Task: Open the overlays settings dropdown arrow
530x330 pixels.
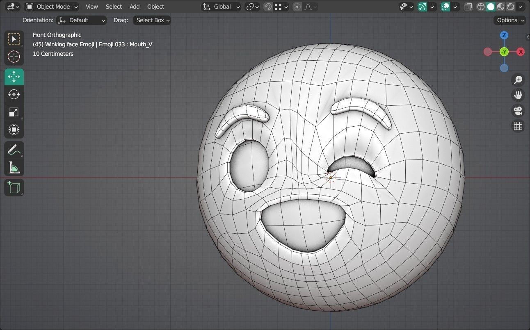Action: 455,7
